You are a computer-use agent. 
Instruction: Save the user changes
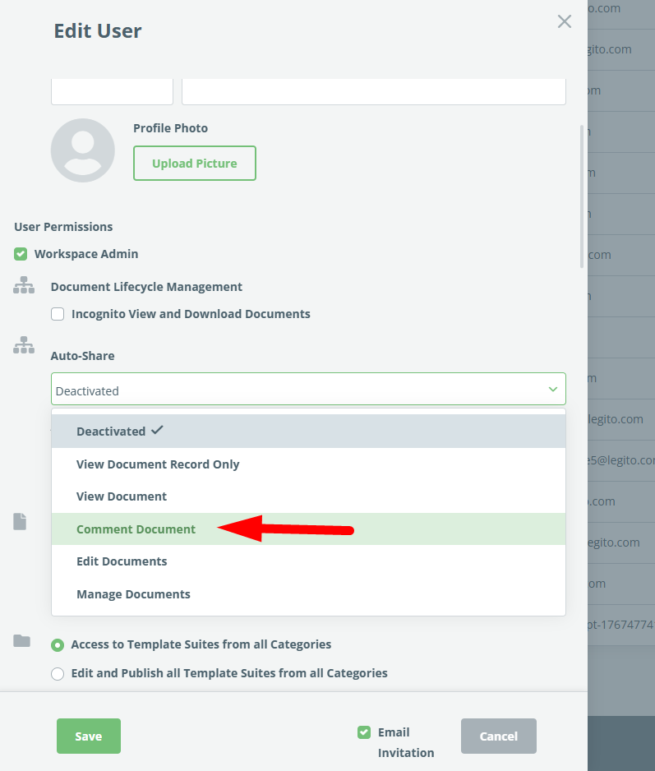(x=89, y=736)
